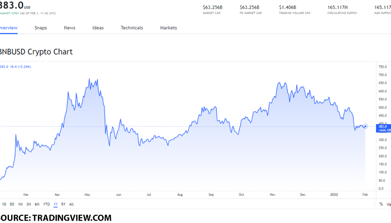
Task: Click the BNBUSD Crypto Chart heading
Action: pyautogui.click(x=36, y=52)
